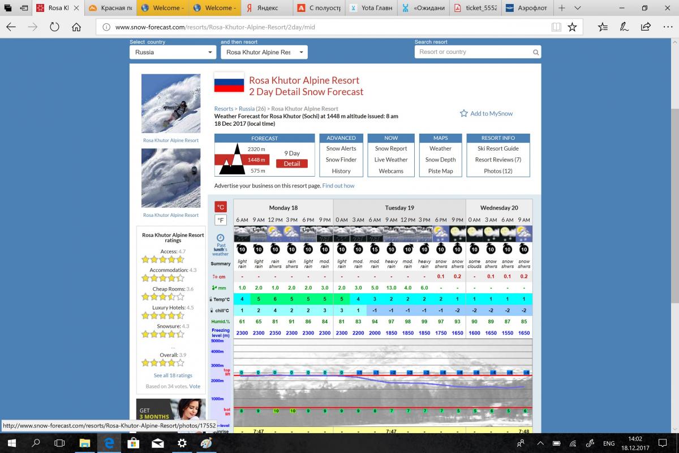Open Live Weather
Viewport: 679px width, 453px height.
391,160
